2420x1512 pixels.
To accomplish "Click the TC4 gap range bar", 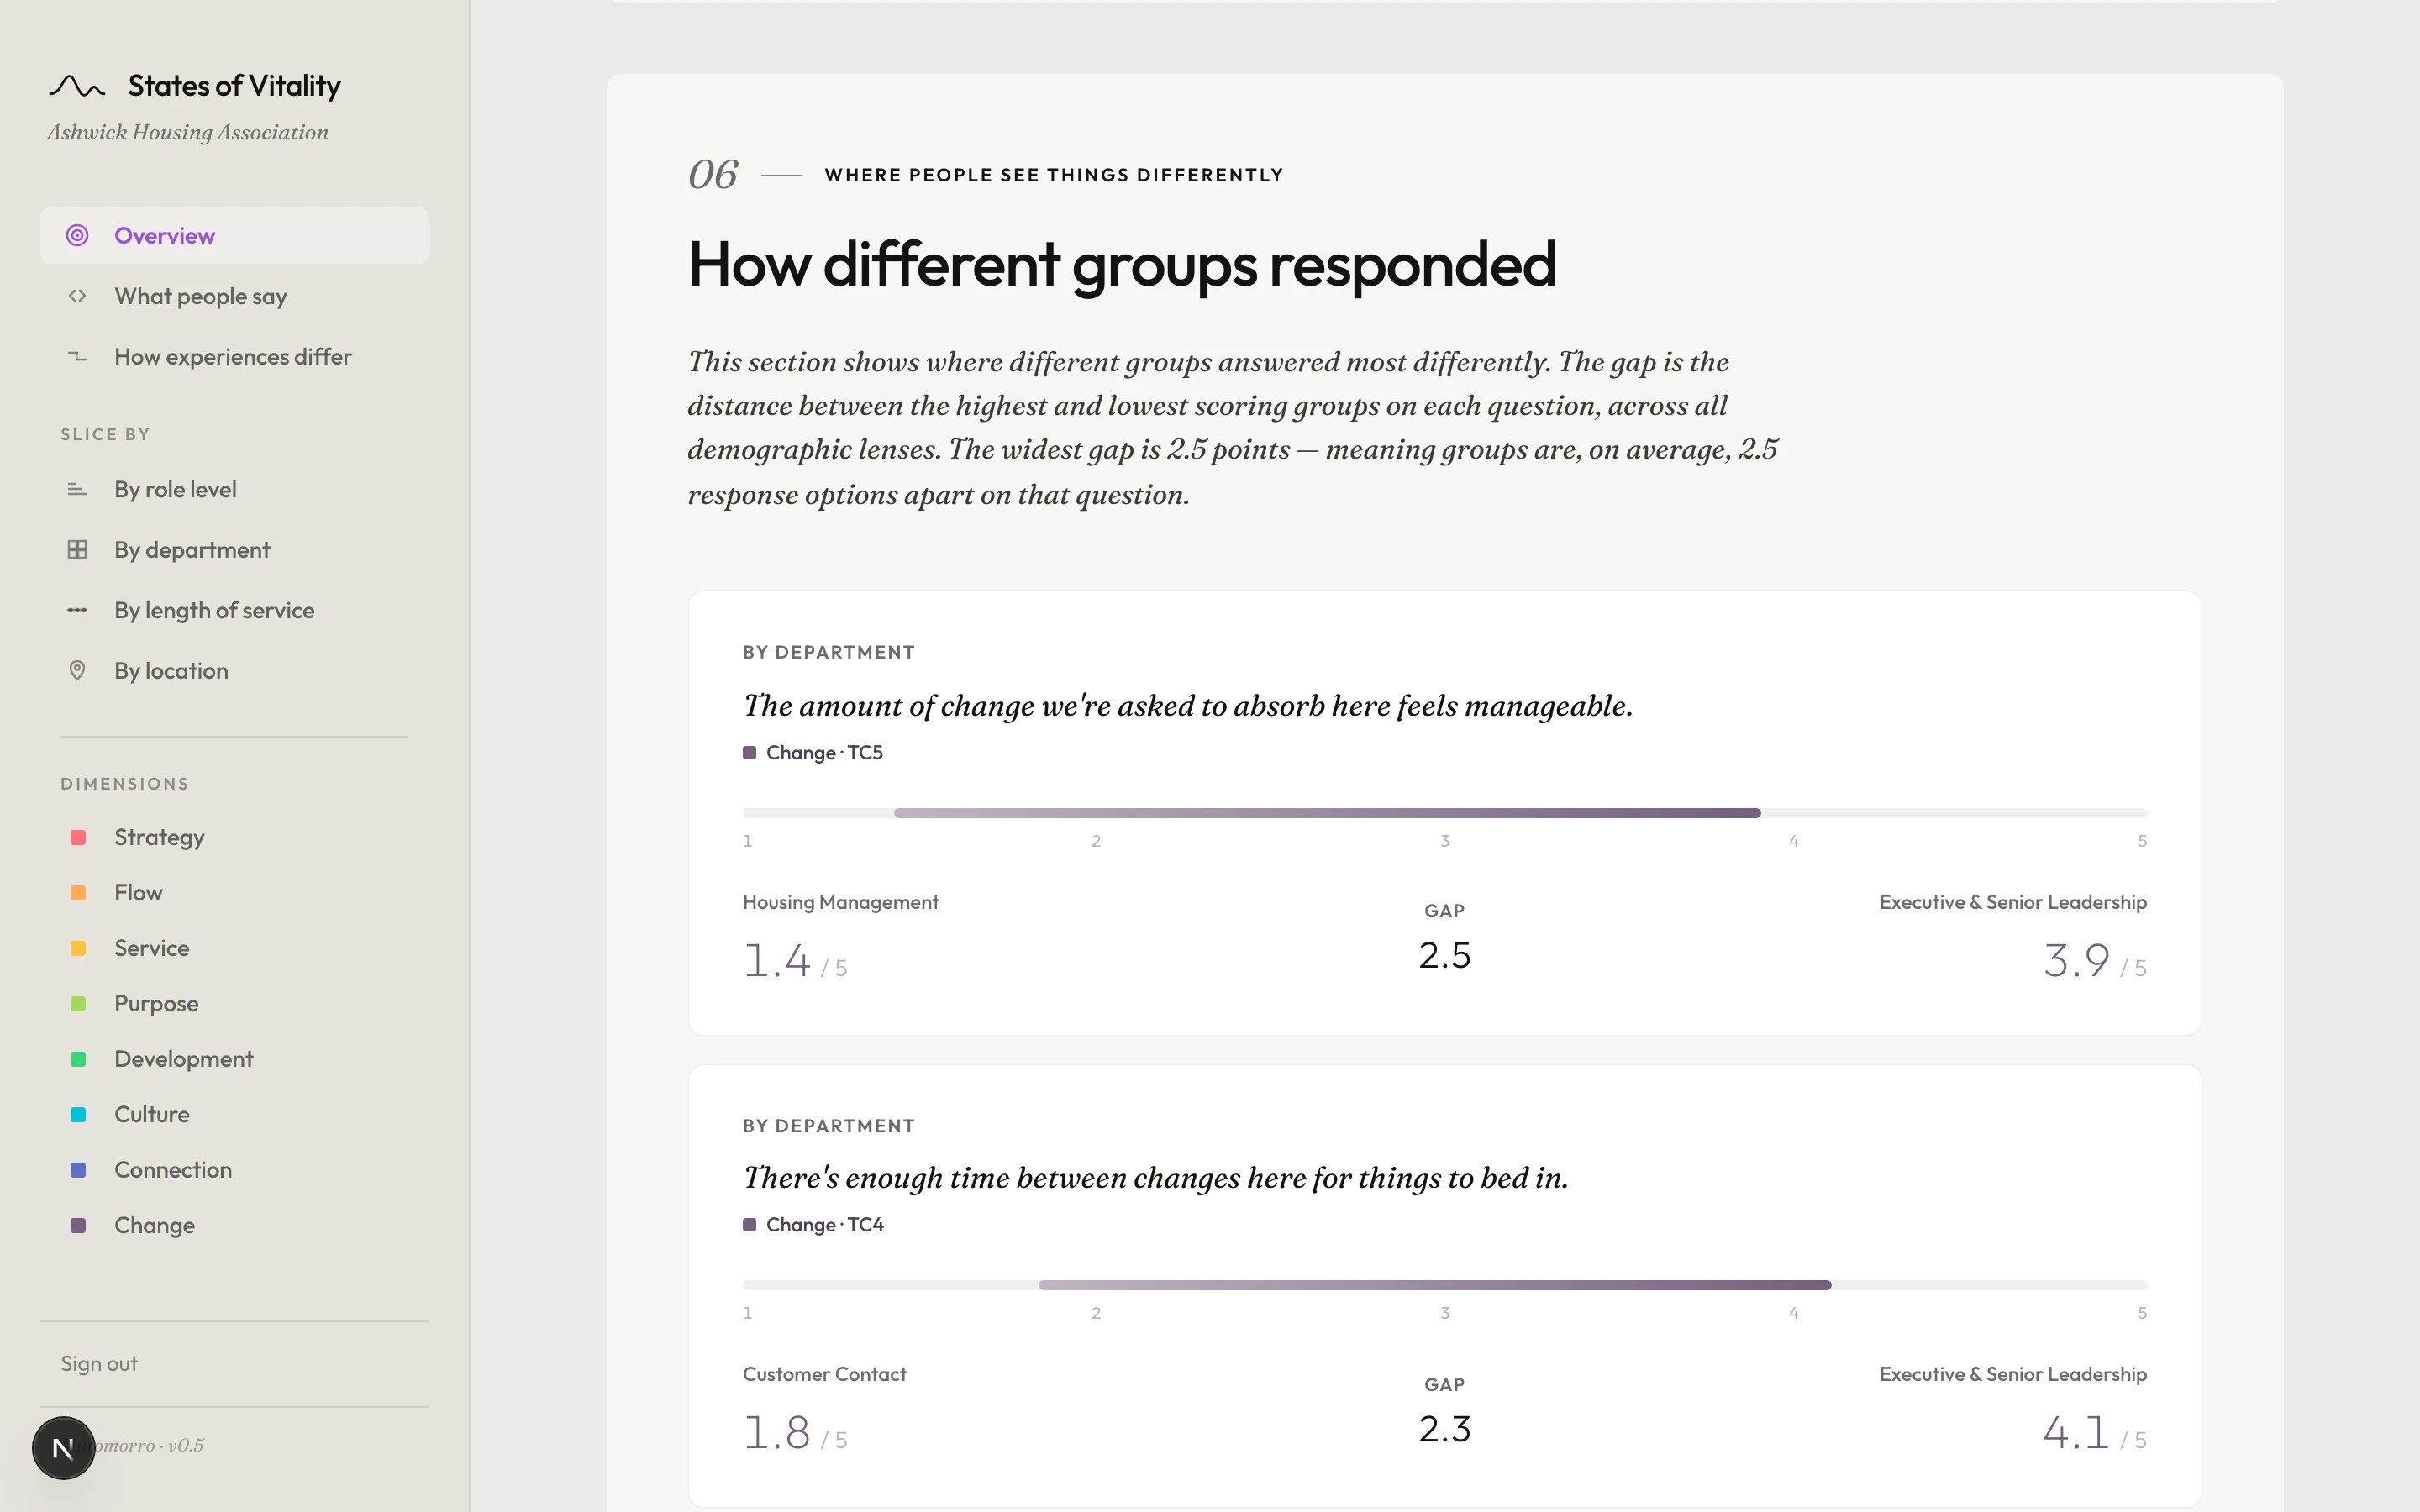I will [1435, 1285].
